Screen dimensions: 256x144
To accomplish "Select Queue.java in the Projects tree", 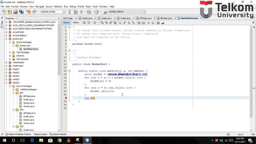I will point(29,103).
